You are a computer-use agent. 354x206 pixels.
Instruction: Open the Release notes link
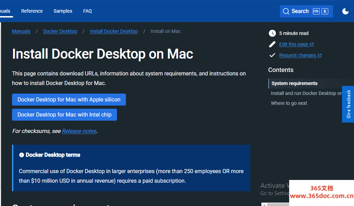tap(79, 131)
